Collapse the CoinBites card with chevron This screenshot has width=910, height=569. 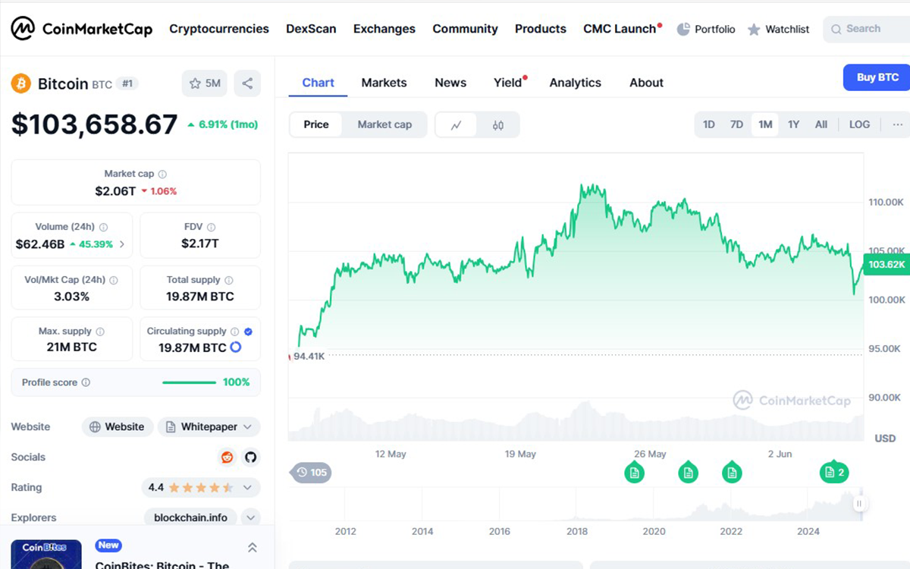tap(253, 548)
